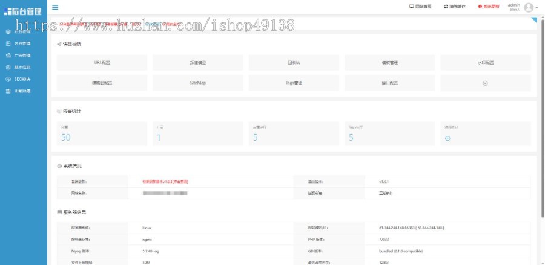
Task: Click the current version value v1.6.1
Action: coord(384,182)
